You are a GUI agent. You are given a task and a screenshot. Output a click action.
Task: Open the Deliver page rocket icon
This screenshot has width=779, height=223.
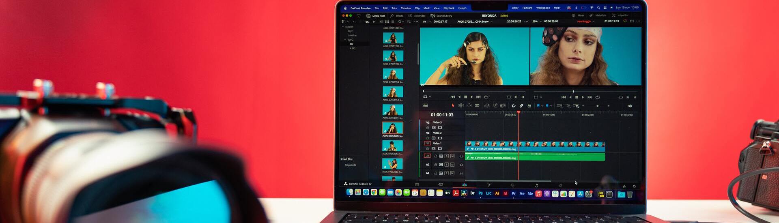(560, 185)
